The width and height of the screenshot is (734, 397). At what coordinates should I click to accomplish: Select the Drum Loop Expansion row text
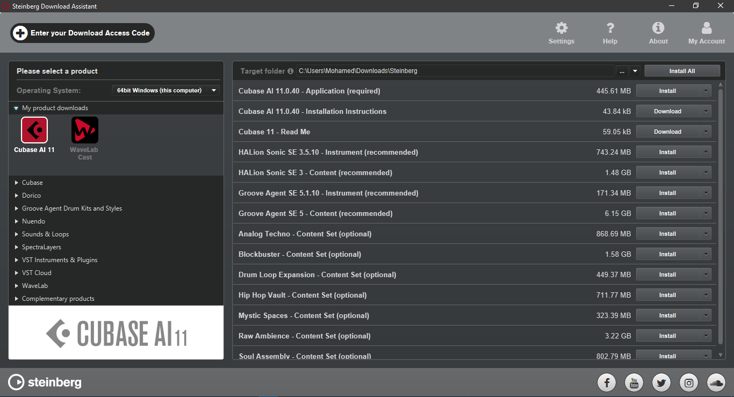(x=318, y=275)
